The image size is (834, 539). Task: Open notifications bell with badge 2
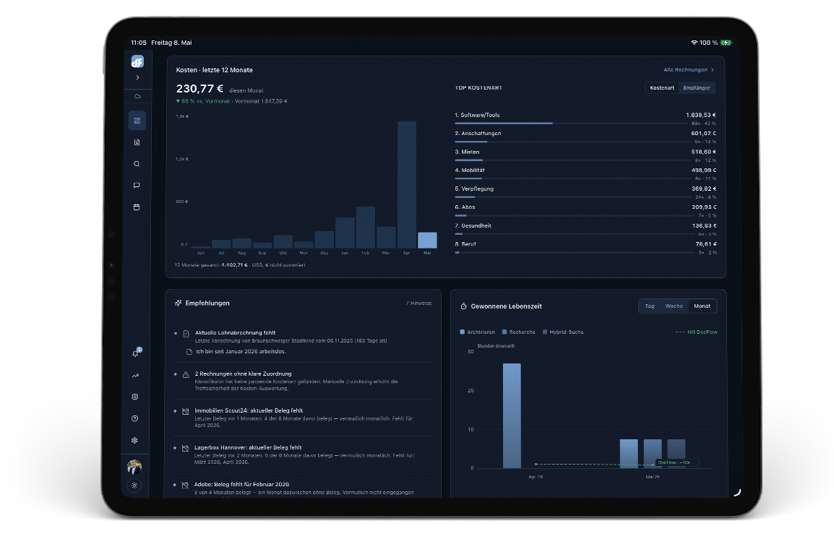(136, 353)
